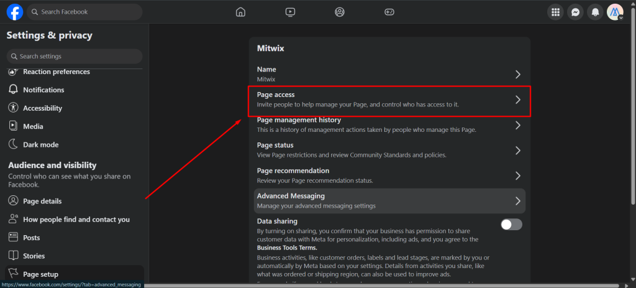Screen dimensions: 636x288
Task: Click the Page status row title
Action: [275, 145]
